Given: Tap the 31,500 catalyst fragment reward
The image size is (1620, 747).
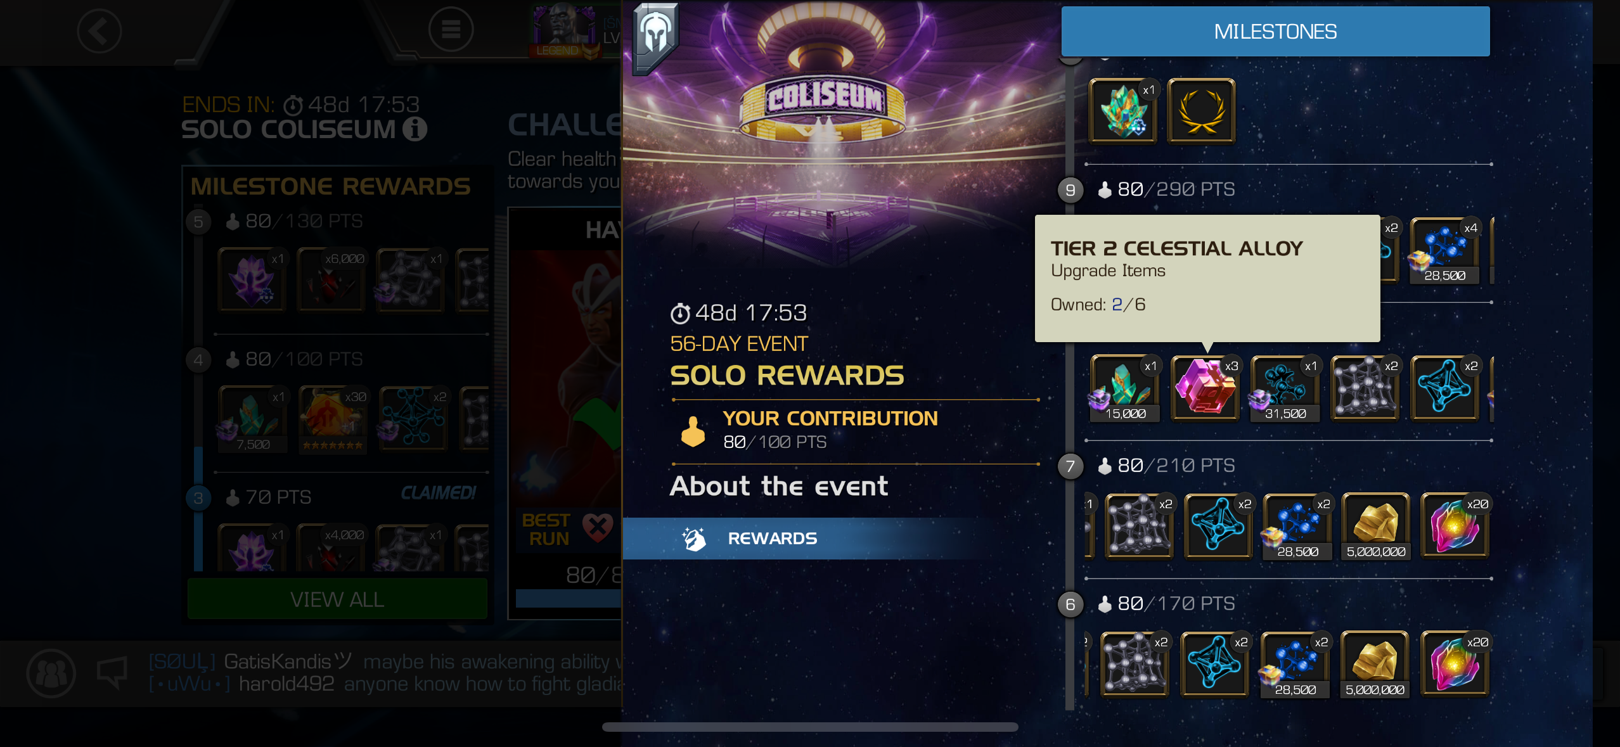Looking at the screenshot, I should [1285, 388].
